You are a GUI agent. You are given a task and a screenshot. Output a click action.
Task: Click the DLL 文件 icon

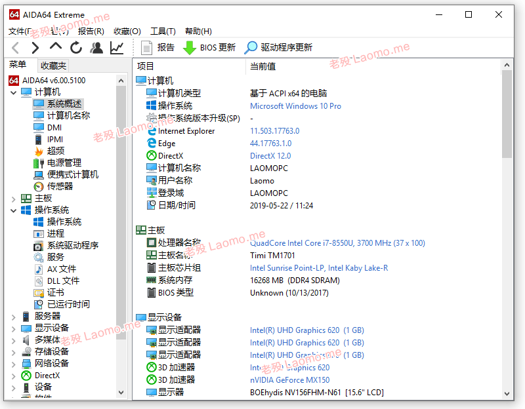pos(39,281)
